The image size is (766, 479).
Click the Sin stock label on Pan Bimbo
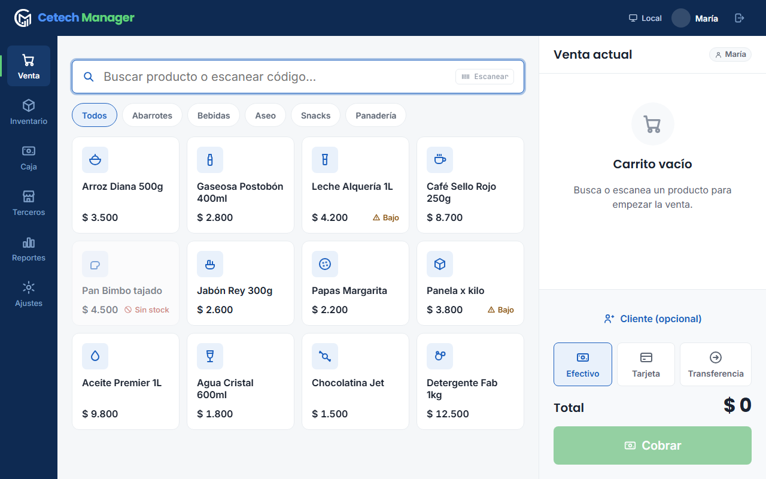147,310
